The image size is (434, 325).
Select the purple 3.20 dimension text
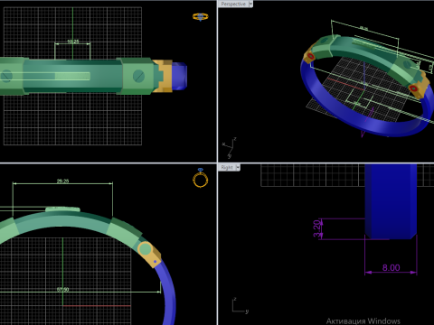click(x=317, y=228)
